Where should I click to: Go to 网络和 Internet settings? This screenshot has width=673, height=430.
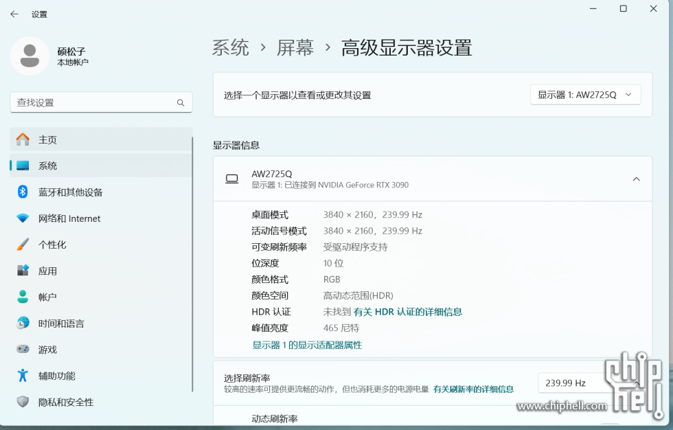click(101, 218)
